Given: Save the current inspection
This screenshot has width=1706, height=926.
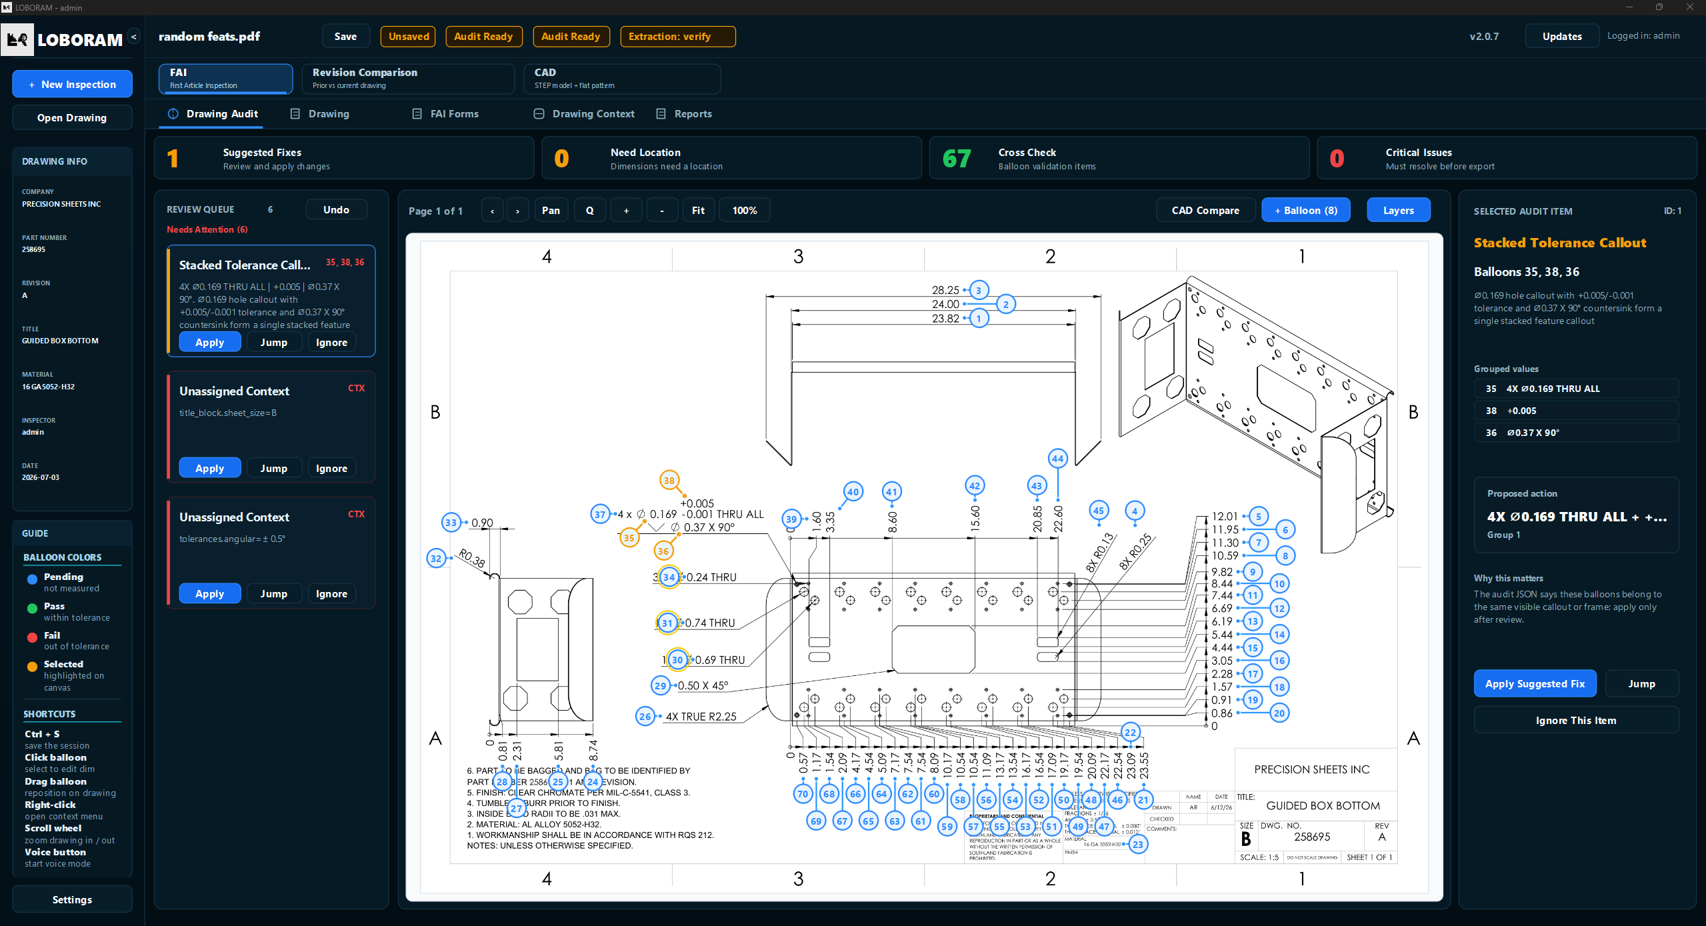Looking at the screenshot, I should coord(345,37).
